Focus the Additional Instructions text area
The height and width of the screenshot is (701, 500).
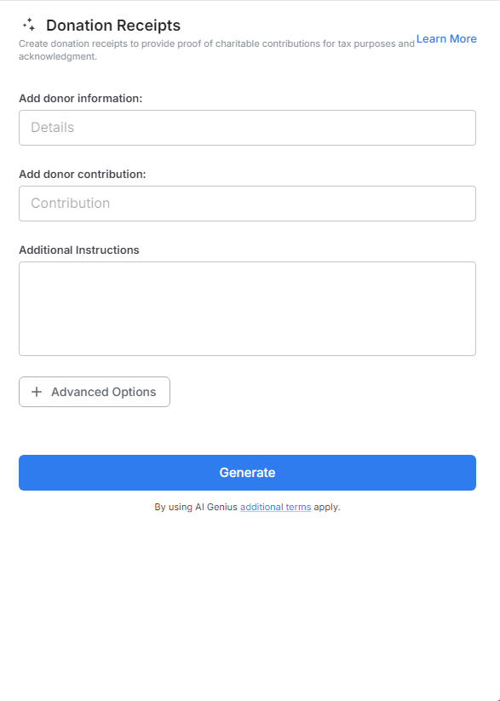pyautogui.click(x=247, y=307)
